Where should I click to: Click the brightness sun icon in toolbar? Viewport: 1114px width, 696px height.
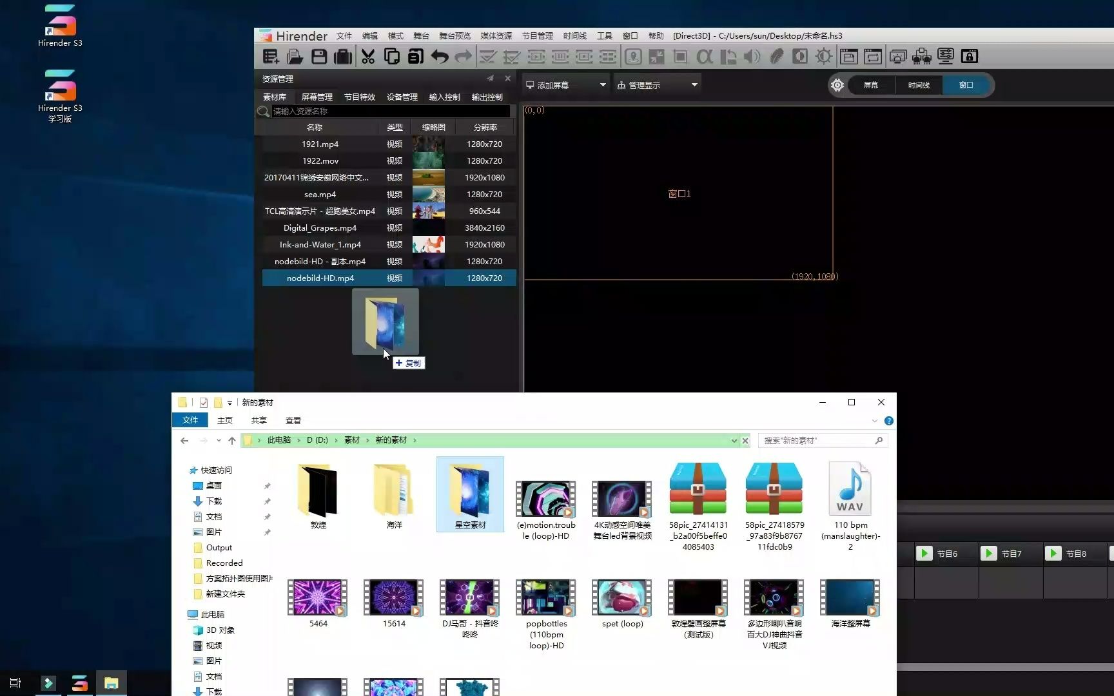tap(824, 57)
